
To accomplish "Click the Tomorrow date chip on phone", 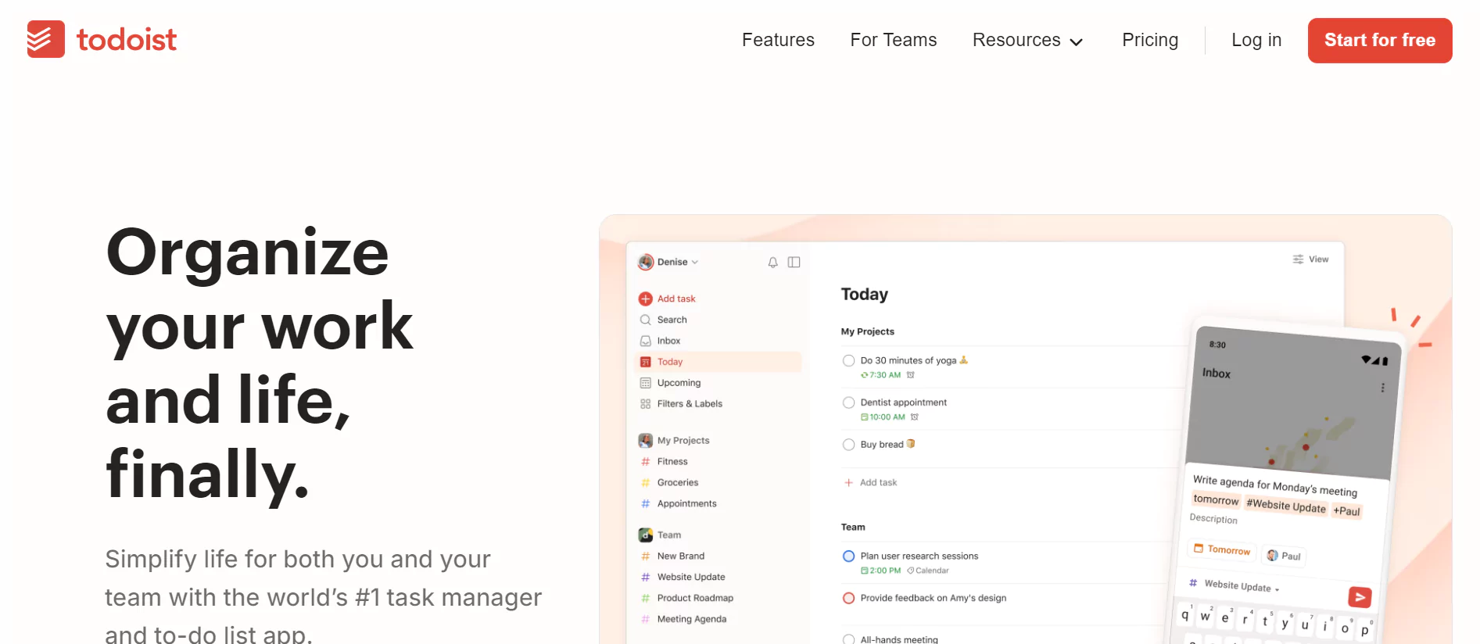I will tap(1222, 549).
